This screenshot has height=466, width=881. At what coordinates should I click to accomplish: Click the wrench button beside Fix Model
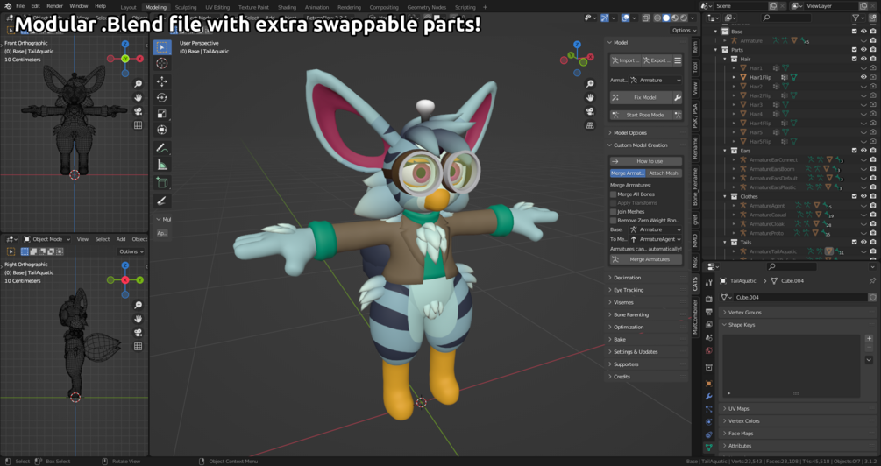678,98
